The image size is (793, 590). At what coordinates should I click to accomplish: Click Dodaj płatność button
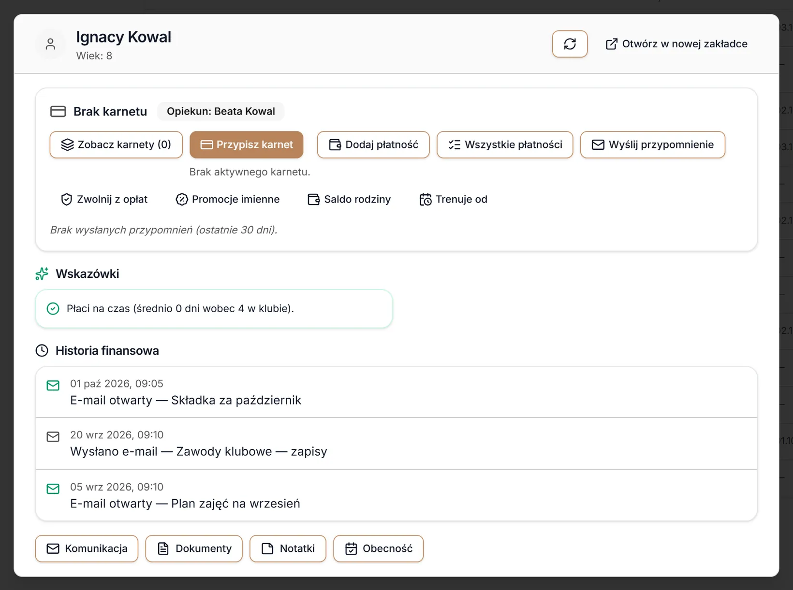pyautogui.click(x=373, y=144)
